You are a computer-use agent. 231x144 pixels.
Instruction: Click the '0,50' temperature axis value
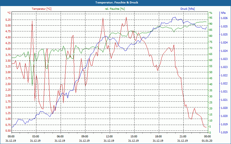[x=8, y=130]
